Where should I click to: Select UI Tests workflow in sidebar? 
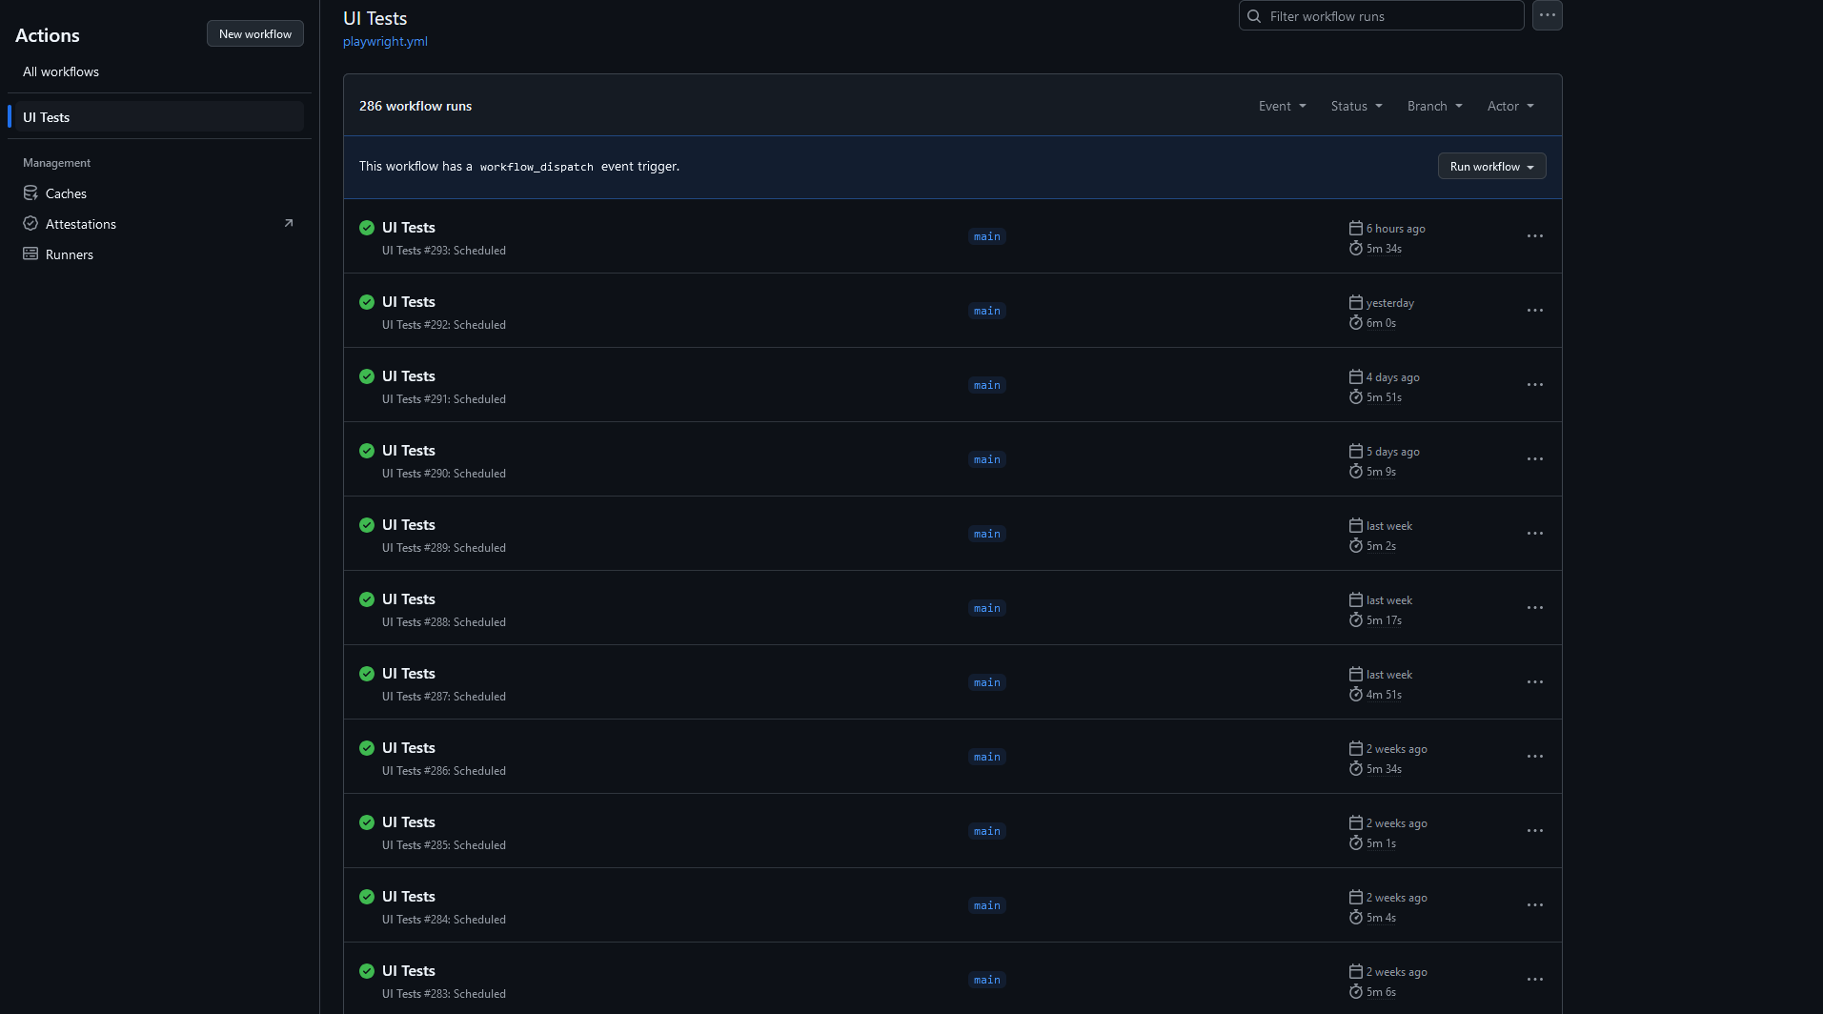[47, 117]
